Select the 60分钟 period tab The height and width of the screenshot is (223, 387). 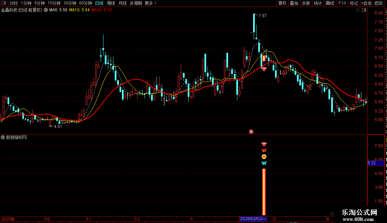86,3
